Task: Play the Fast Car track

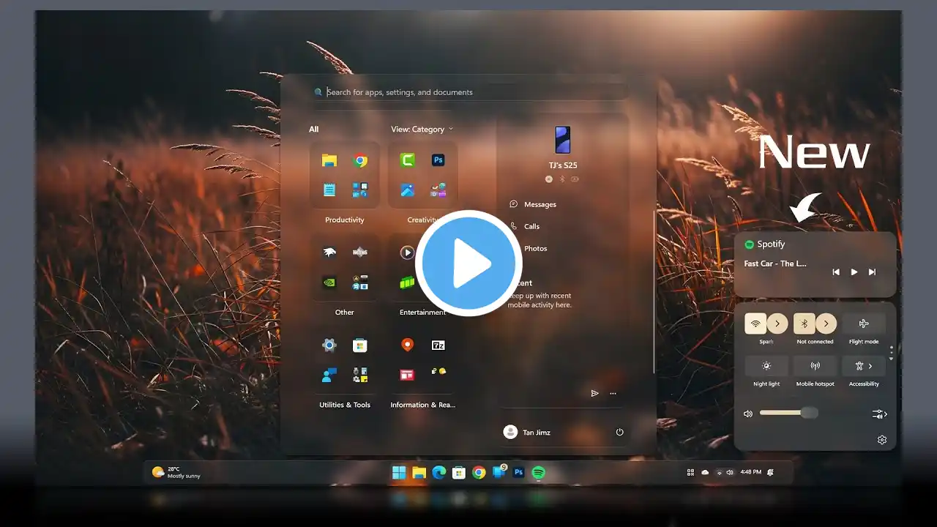Action: point(854,272)
